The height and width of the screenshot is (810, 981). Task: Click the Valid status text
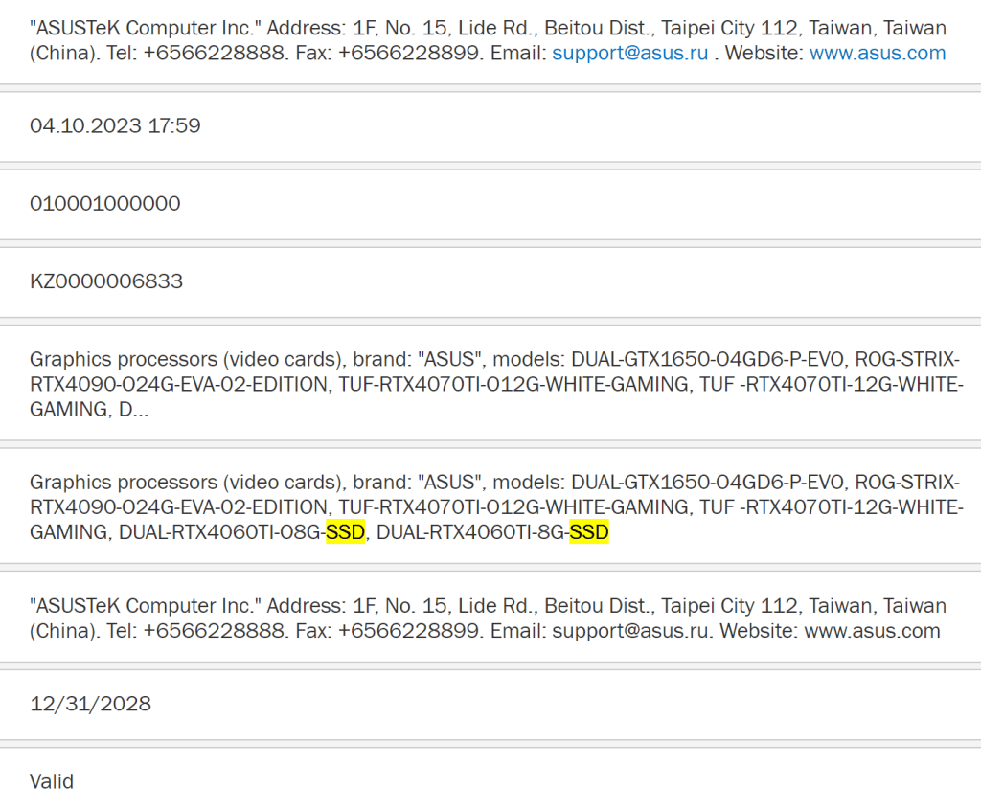coord(52,782)
